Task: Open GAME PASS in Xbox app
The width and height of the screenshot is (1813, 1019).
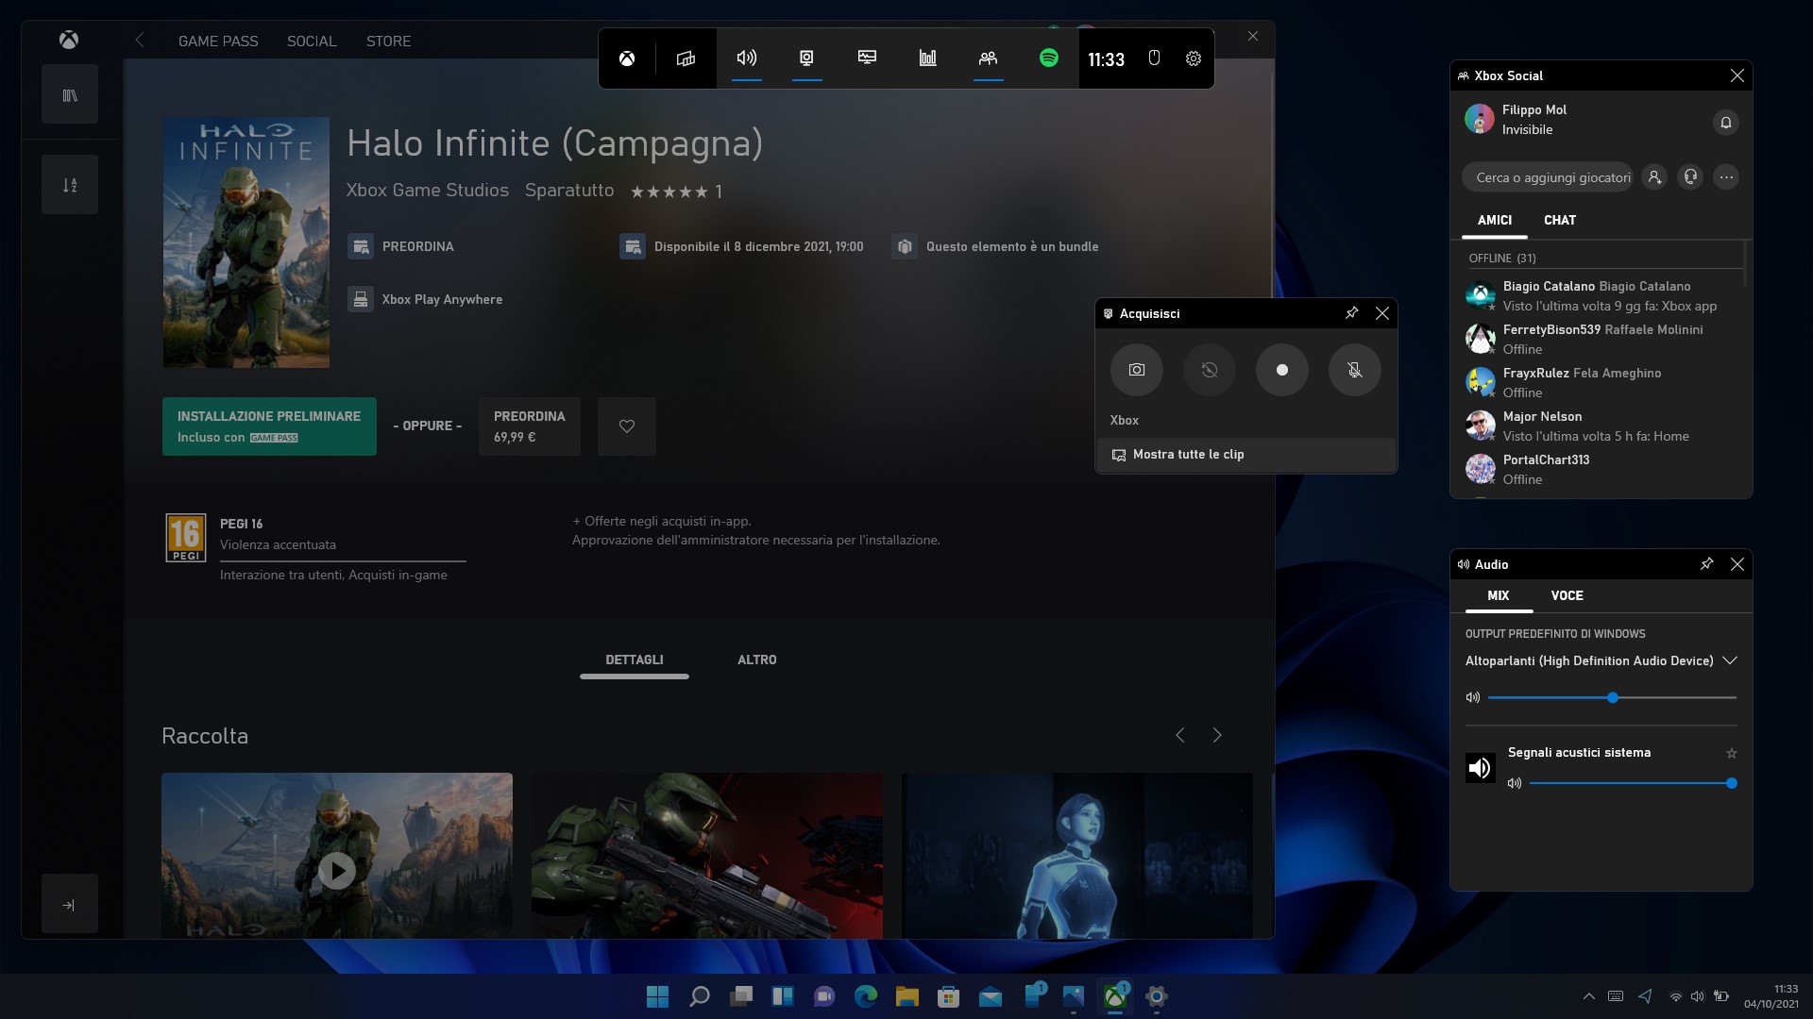Action: pos(218,42)
